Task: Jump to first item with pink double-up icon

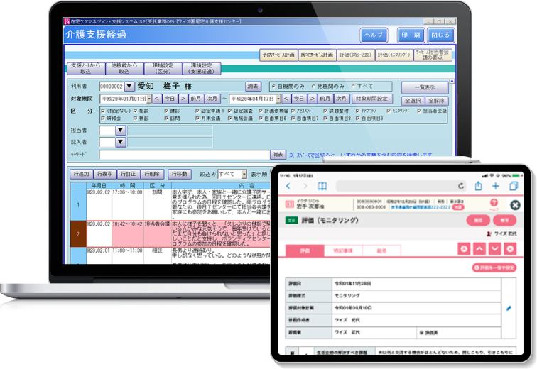Action: (464, 248)
